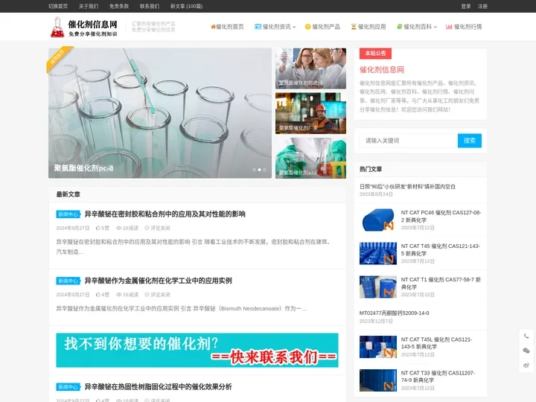Click the green icon beside 催化剂百科
The width and height of the screenshot is (536, 402).
(x=399, y=27)
